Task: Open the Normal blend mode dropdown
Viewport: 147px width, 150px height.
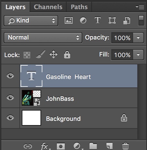Action: [43, 38]
